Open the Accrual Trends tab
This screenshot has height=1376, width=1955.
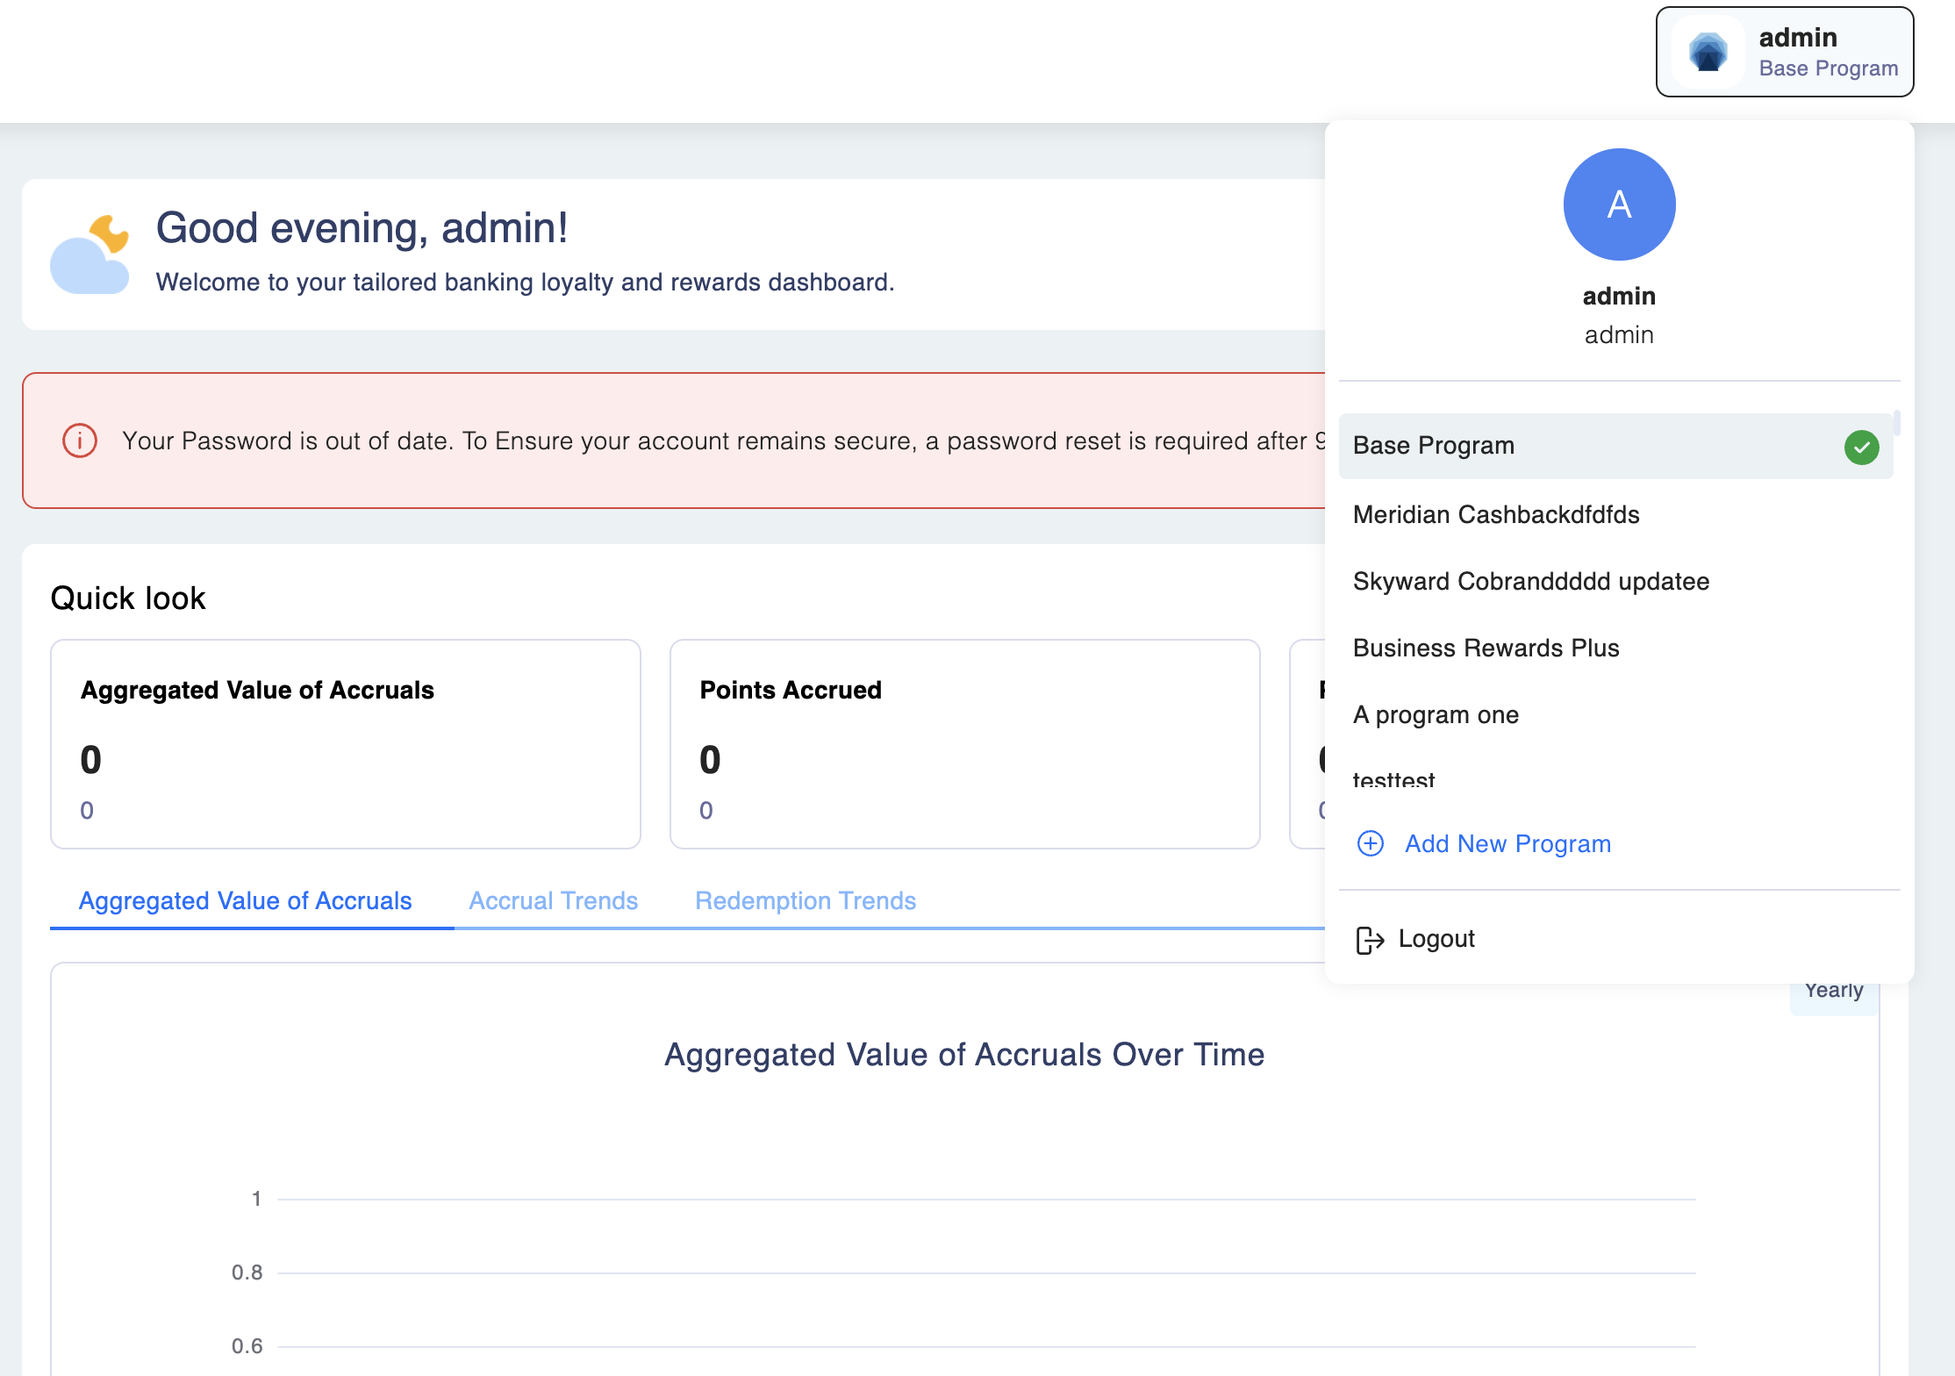pyautogui.click(x=553, y=900)
